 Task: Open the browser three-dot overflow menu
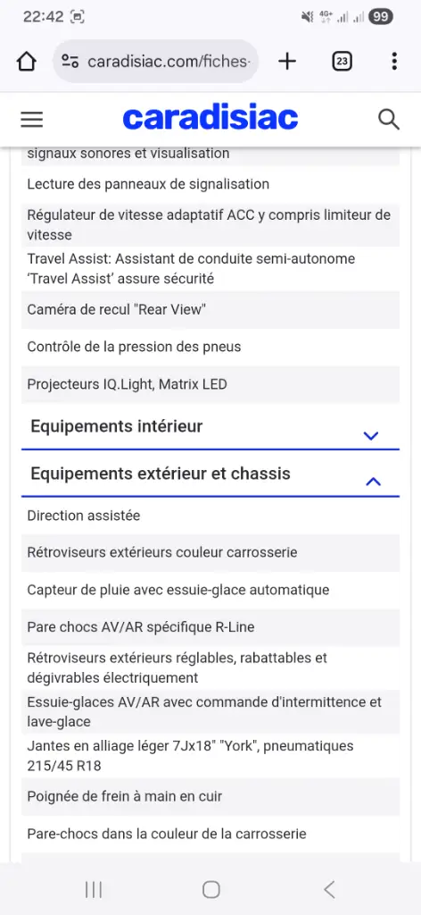coord(394,62)
